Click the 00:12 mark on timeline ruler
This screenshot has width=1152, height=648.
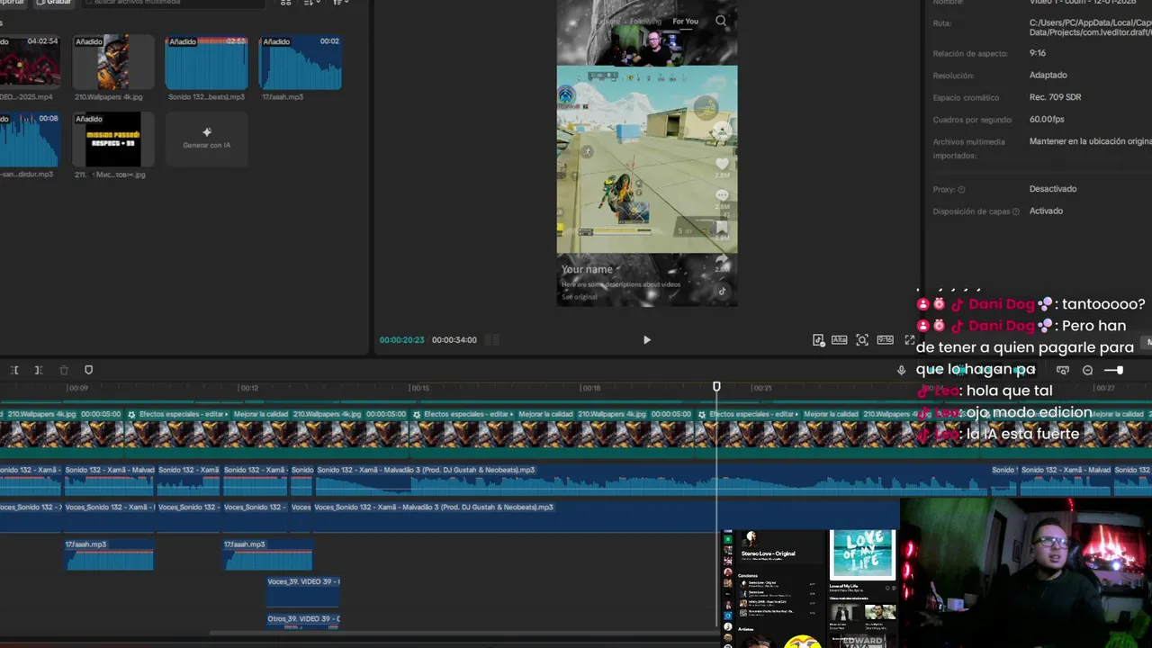(x=248, y=388)
